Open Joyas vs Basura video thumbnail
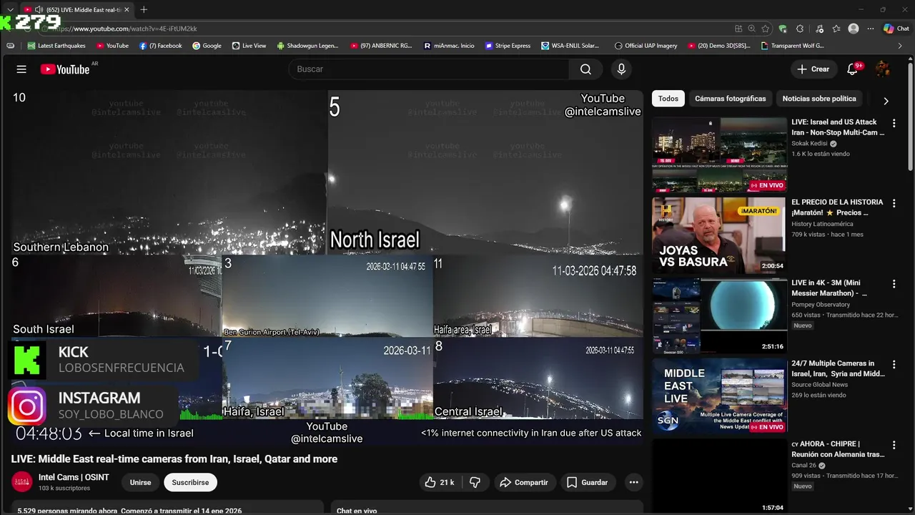Viewport: 915px width, 515px height. (x=719, y=235)
